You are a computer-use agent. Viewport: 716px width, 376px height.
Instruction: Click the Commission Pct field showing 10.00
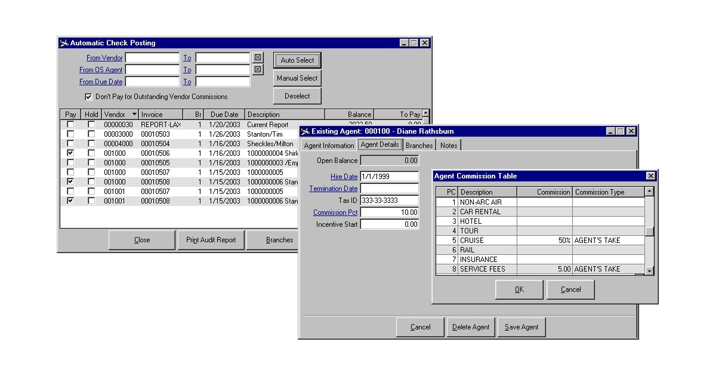click(x=390, y=212)
